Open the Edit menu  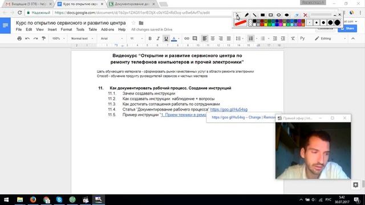(29, 30)
